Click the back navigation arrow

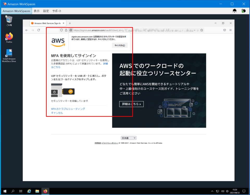(x=27, y=30)
